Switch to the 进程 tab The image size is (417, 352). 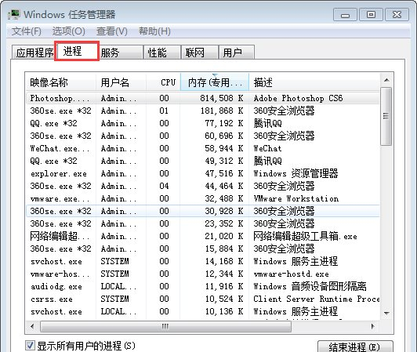tap(77, 51)
